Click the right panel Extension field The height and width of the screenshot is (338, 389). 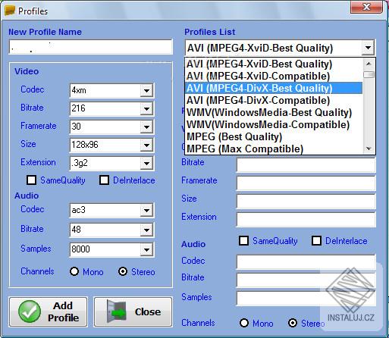coord(306,220)
